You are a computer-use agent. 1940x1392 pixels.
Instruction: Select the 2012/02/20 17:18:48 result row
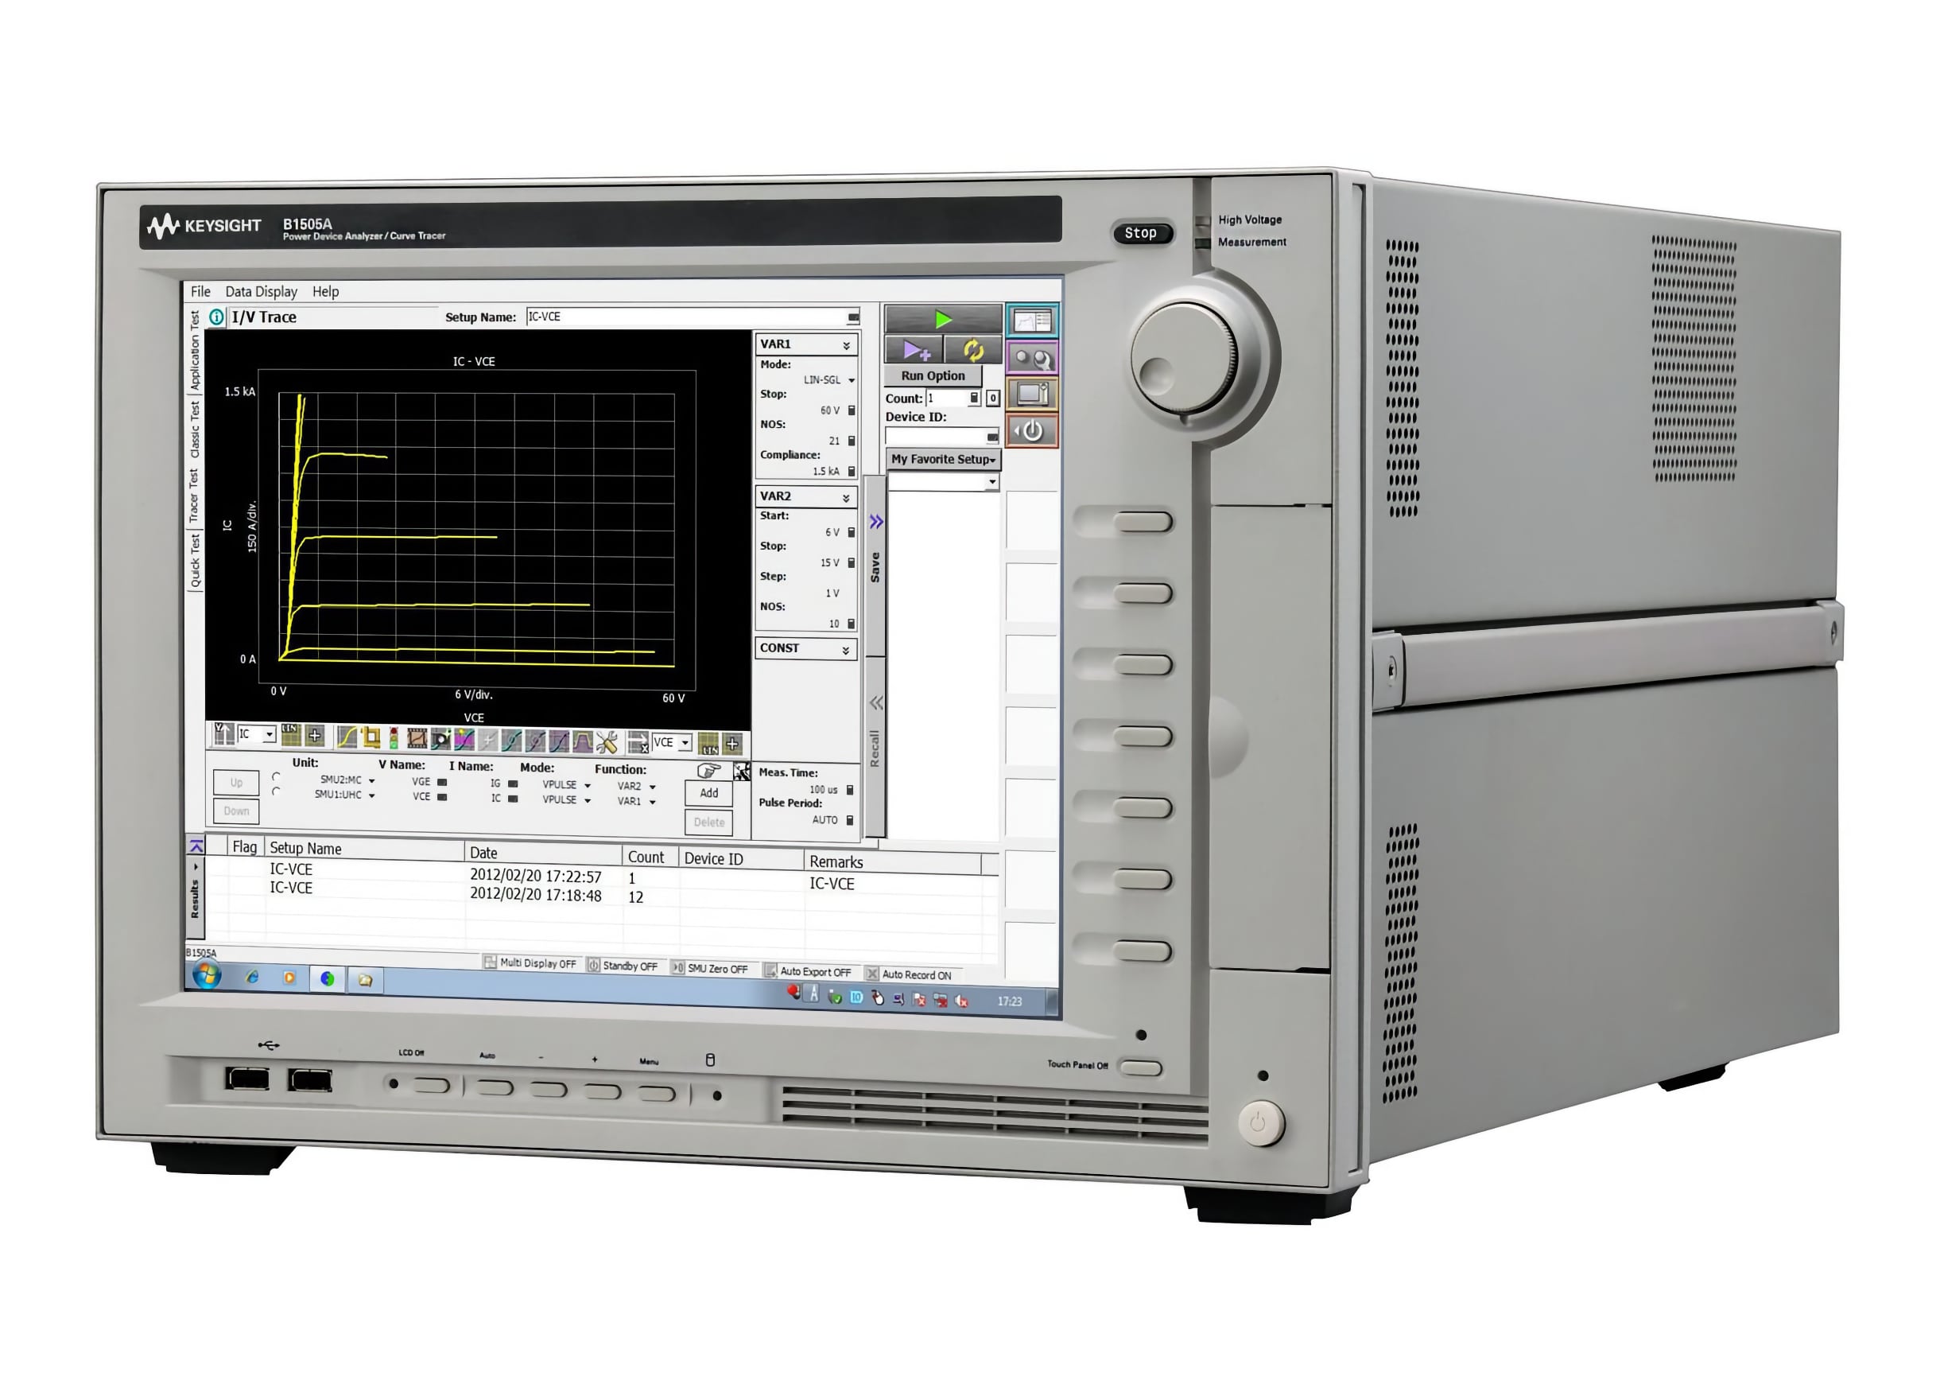click(x=599, y=894)
